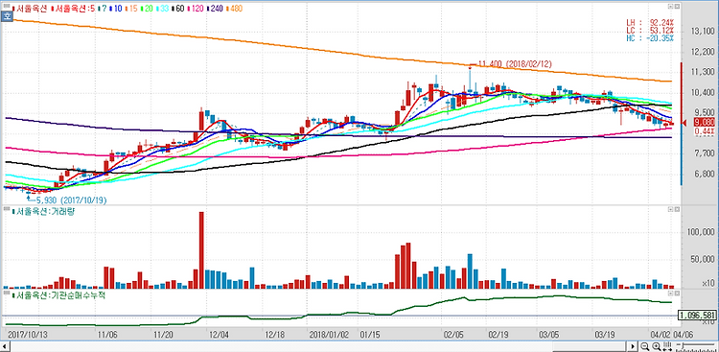
Task: Click the scrollbar right arrow
Action: click(634, 345)
